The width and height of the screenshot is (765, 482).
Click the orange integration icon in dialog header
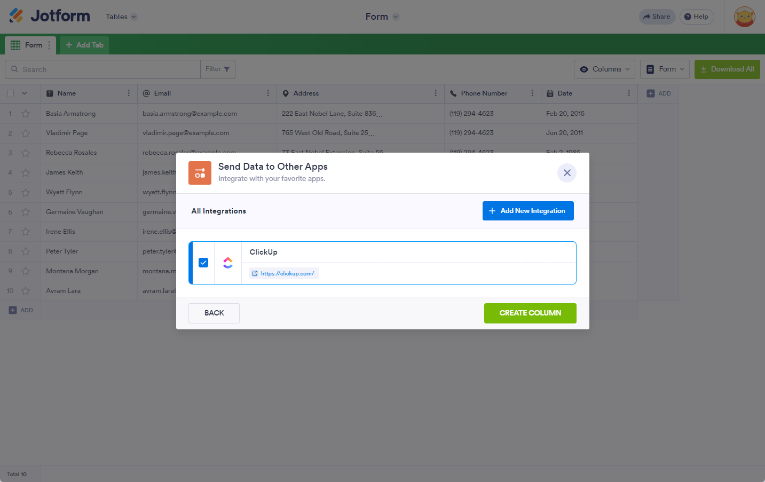pos(200,173)
